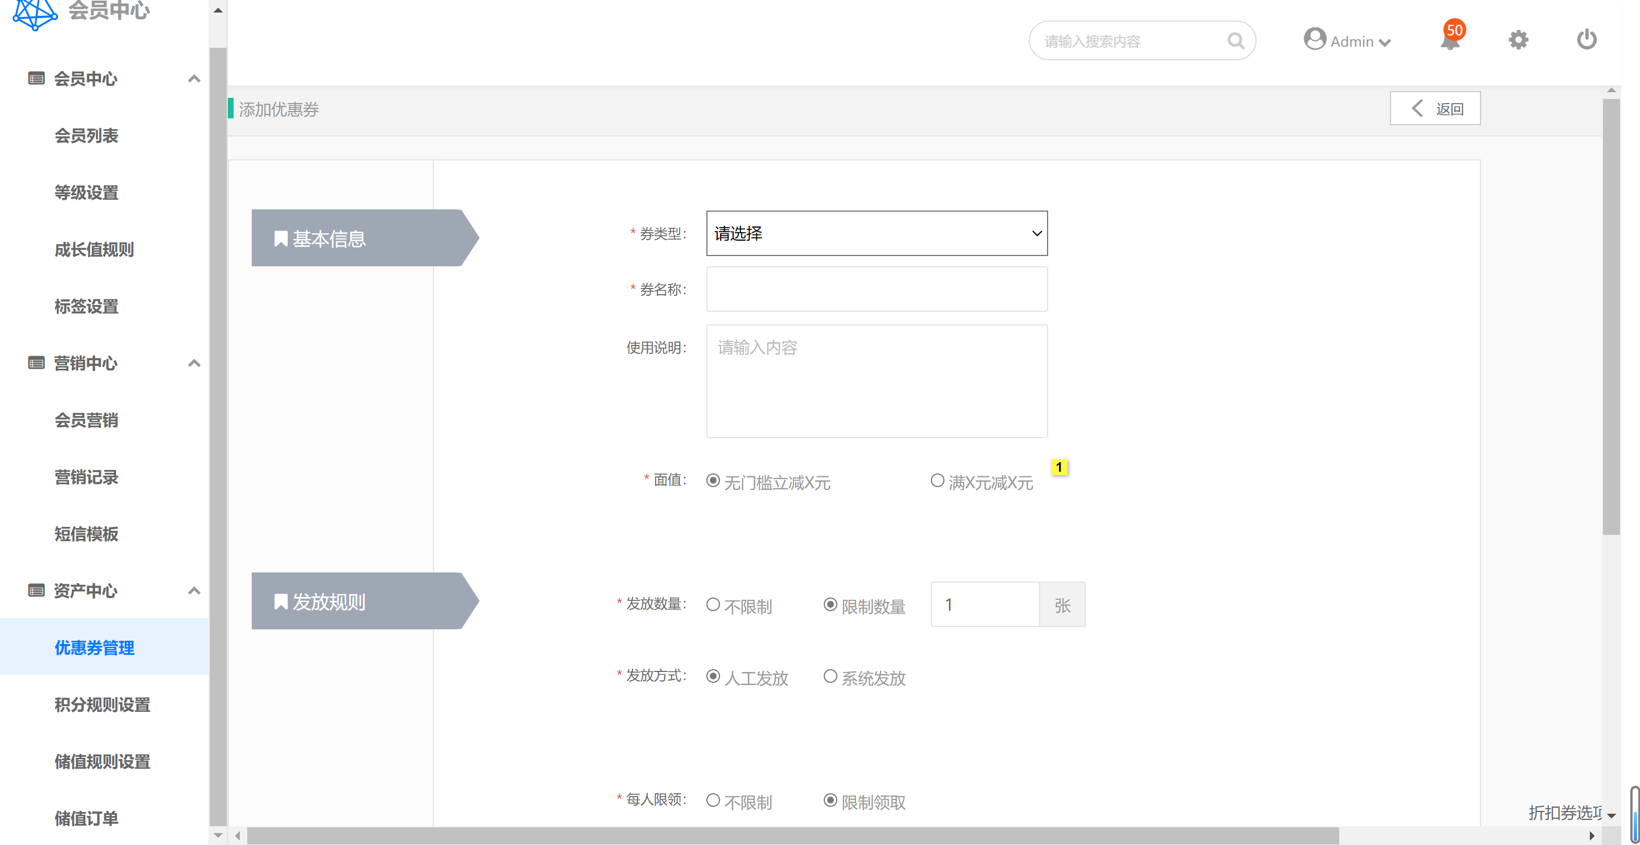Click the 返回 back button

click(x=1435, y=109)
